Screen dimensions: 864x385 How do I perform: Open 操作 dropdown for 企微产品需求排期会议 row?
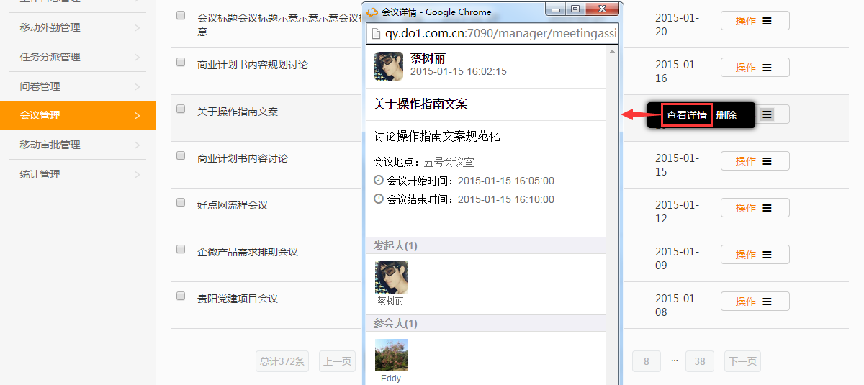[755, 255]
